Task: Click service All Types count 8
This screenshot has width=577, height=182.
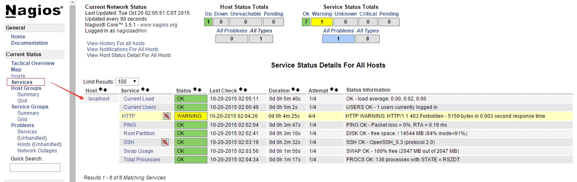Action: [367, 39]
